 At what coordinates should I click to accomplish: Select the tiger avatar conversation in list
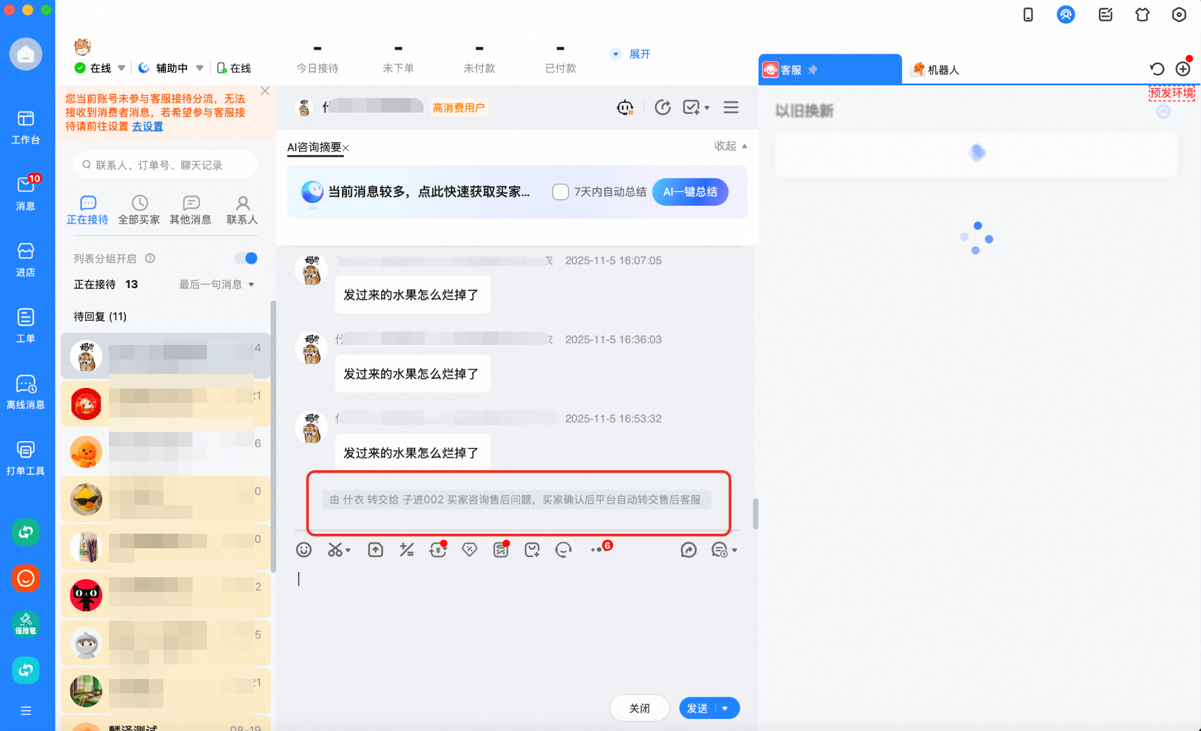[165, 355]
